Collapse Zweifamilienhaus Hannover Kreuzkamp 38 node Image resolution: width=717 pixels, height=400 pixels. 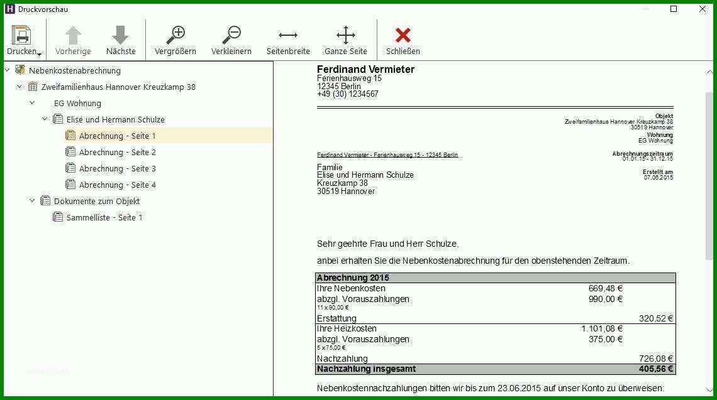click(x=19, y=86)
